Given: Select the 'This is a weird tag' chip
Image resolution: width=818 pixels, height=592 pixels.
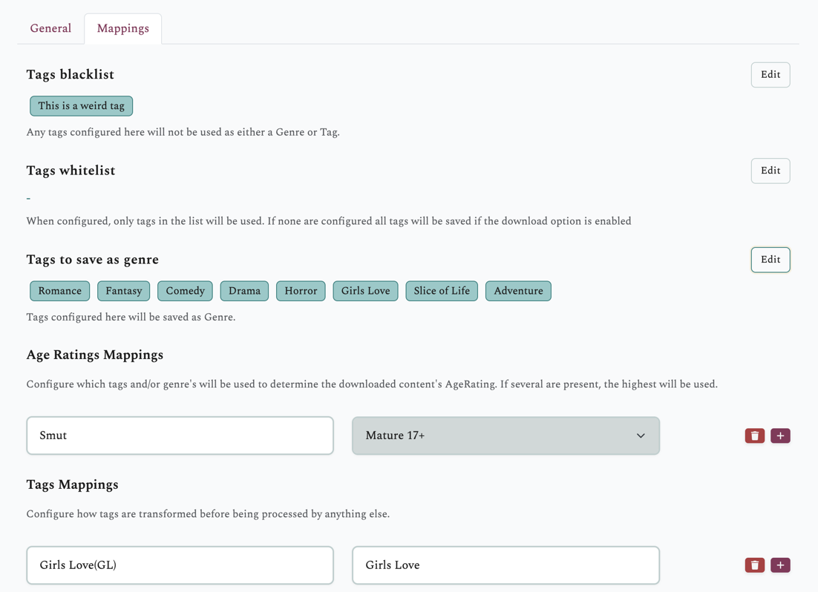Looking at the screenshot, I should (x=81, y=106).
